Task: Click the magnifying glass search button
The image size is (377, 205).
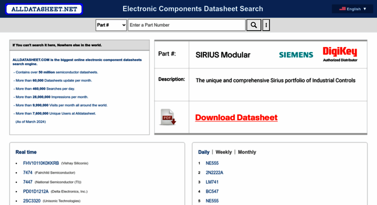Action: [254, 25]
